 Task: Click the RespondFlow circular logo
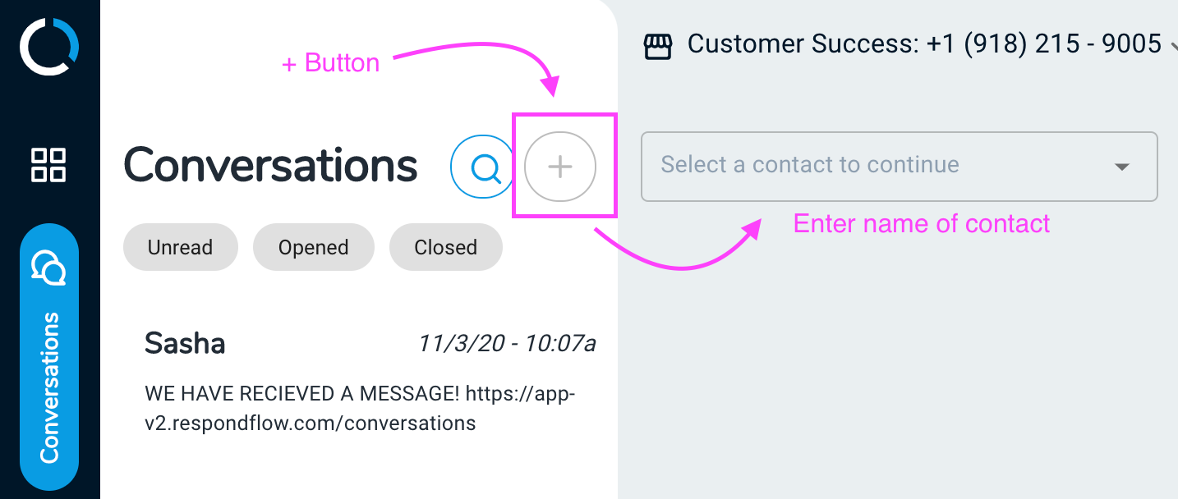click(x=49, y=47)
